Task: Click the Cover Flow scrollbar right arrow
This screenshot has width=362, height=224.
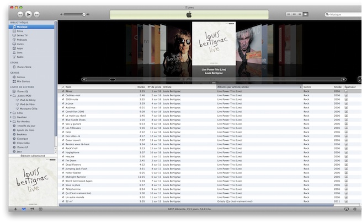Action: (x=344, y=79)
